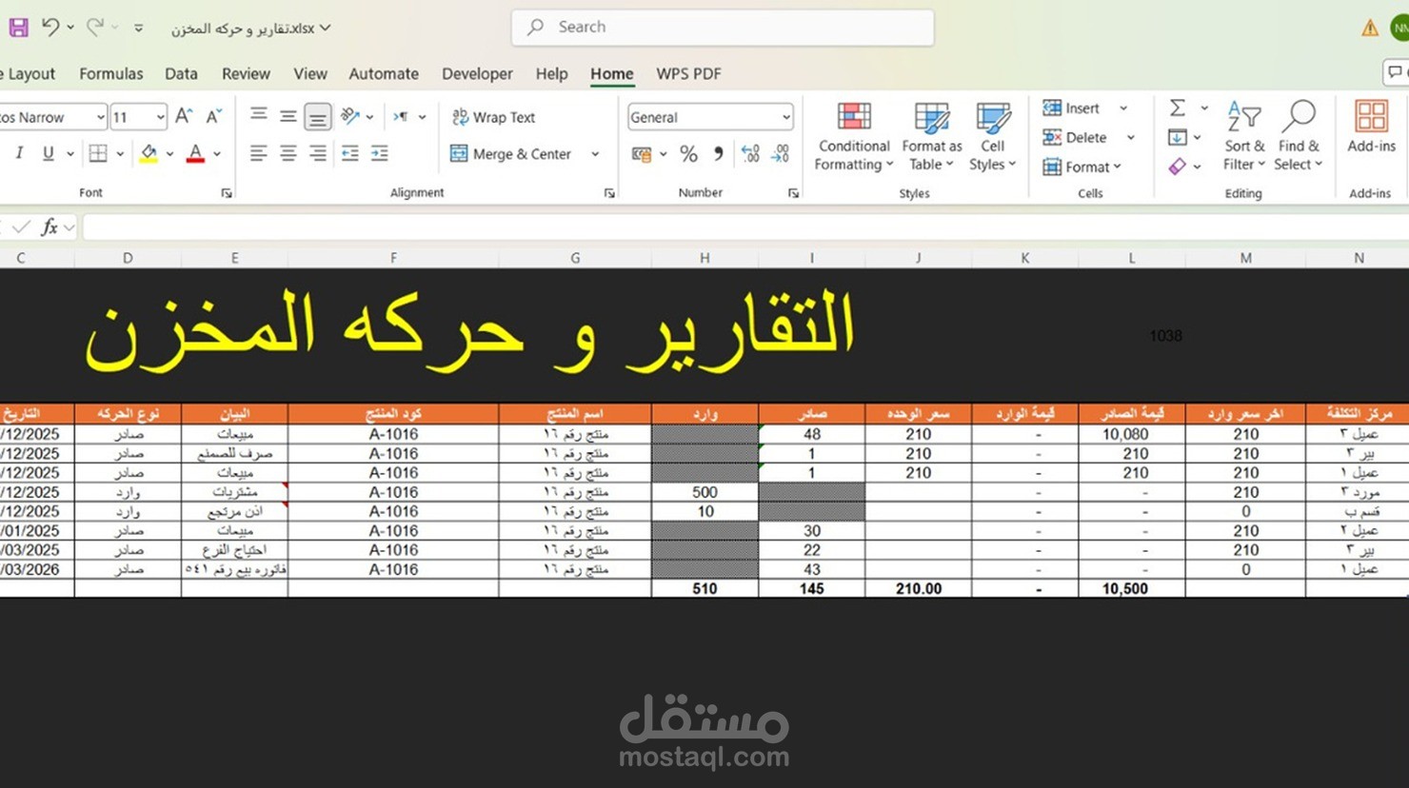Open Sort & Filter options
The height and width of the screenshot is (788, 1409).
pyautogui.click(x=1243, y=136)
